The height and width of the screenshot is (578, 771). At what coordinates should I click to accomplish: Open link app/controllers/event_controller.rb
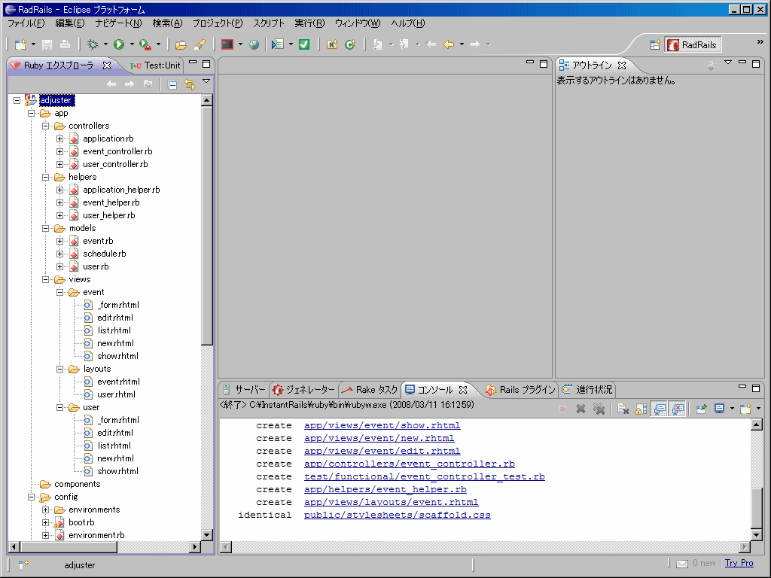coord(409,464)
